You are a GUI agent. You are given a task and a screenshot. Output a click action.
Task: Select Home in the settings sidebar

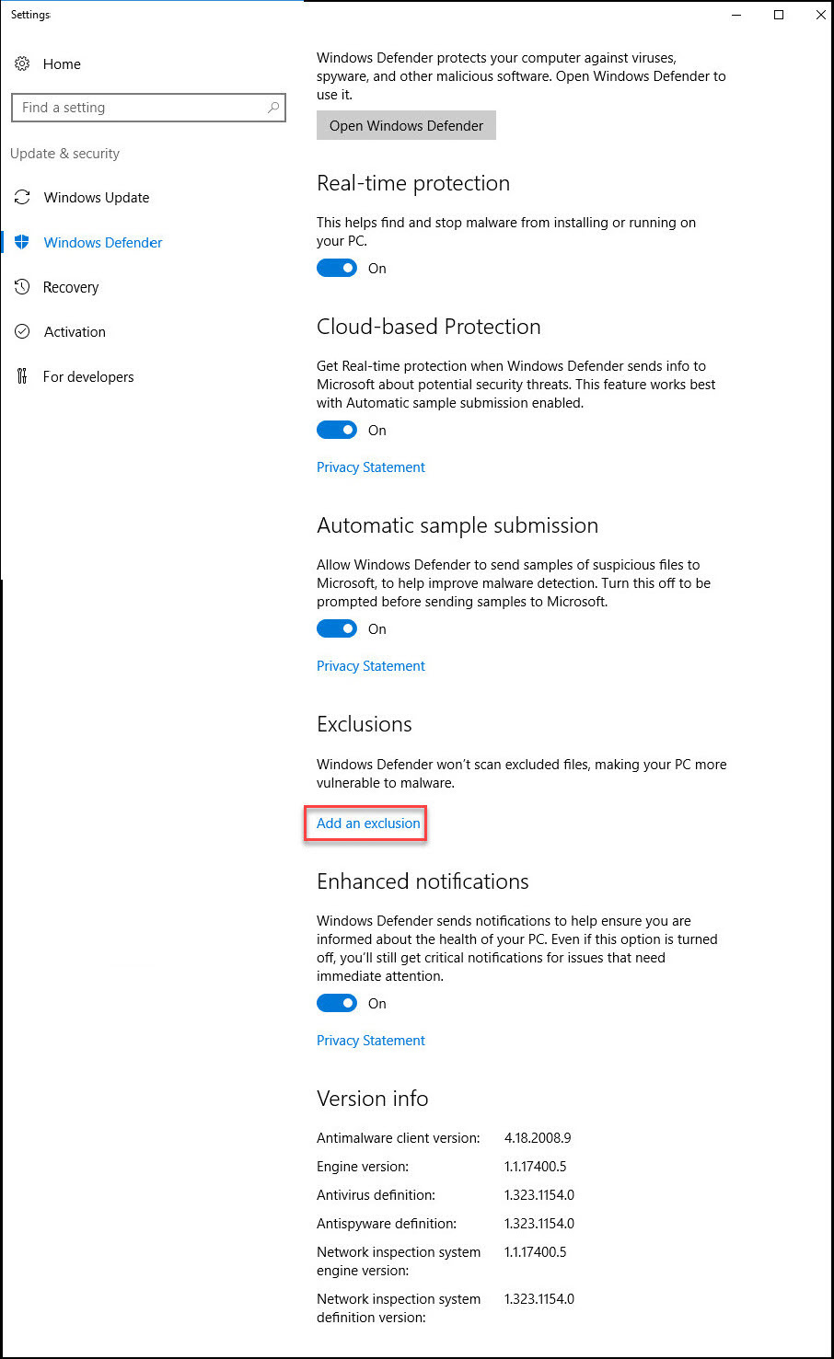63,63
